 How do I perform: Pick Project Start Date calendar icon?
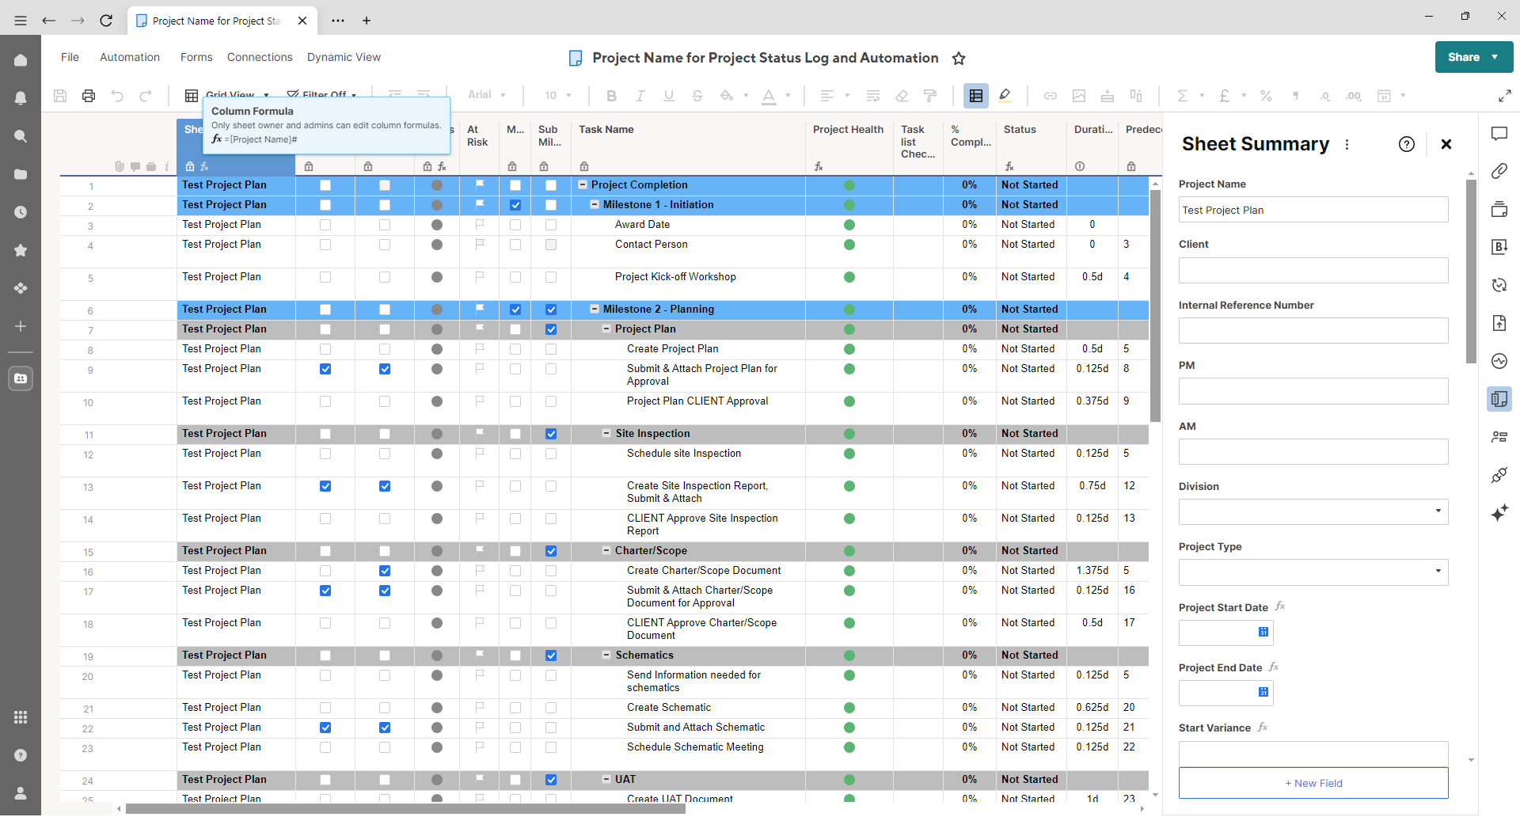pos(1263,632)
